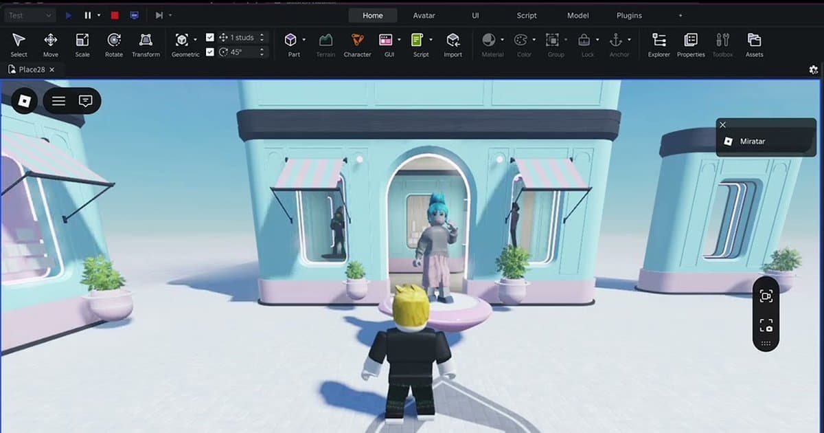The height and width of the screenshot is (433, 824).
Task: Expand the Lock dropdown arrow
Action: click(597, 39)
